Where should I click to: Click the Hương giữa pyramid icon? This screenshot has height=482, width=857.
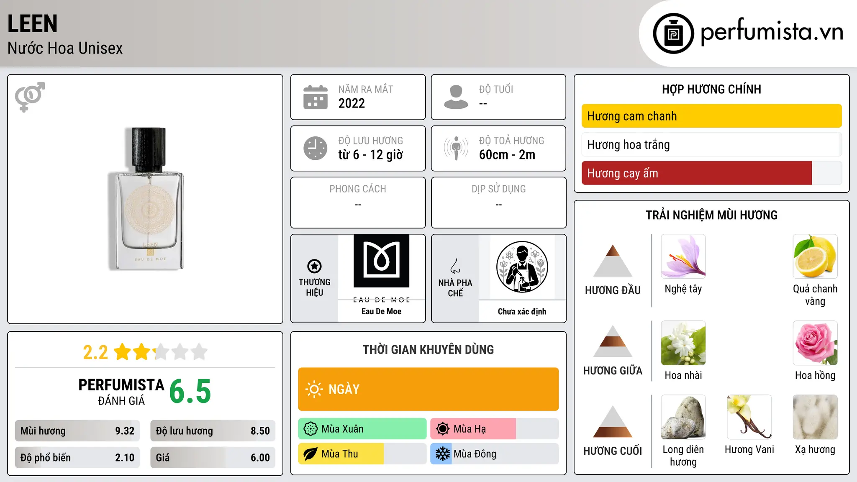point(613,341)
